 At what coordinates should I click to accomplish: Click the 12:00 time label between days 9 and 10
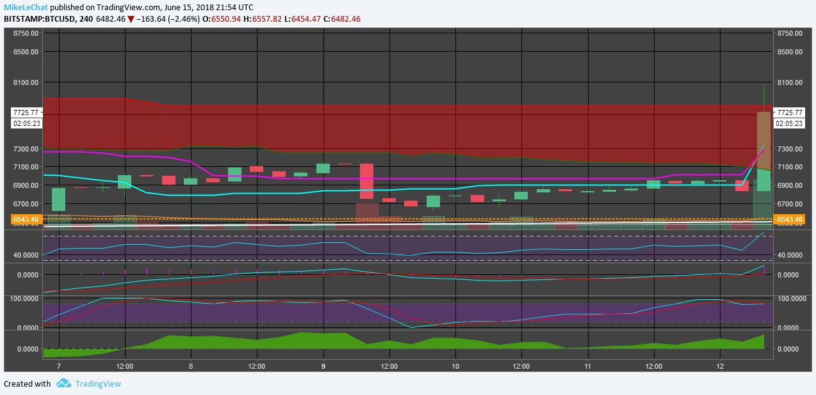389,367
